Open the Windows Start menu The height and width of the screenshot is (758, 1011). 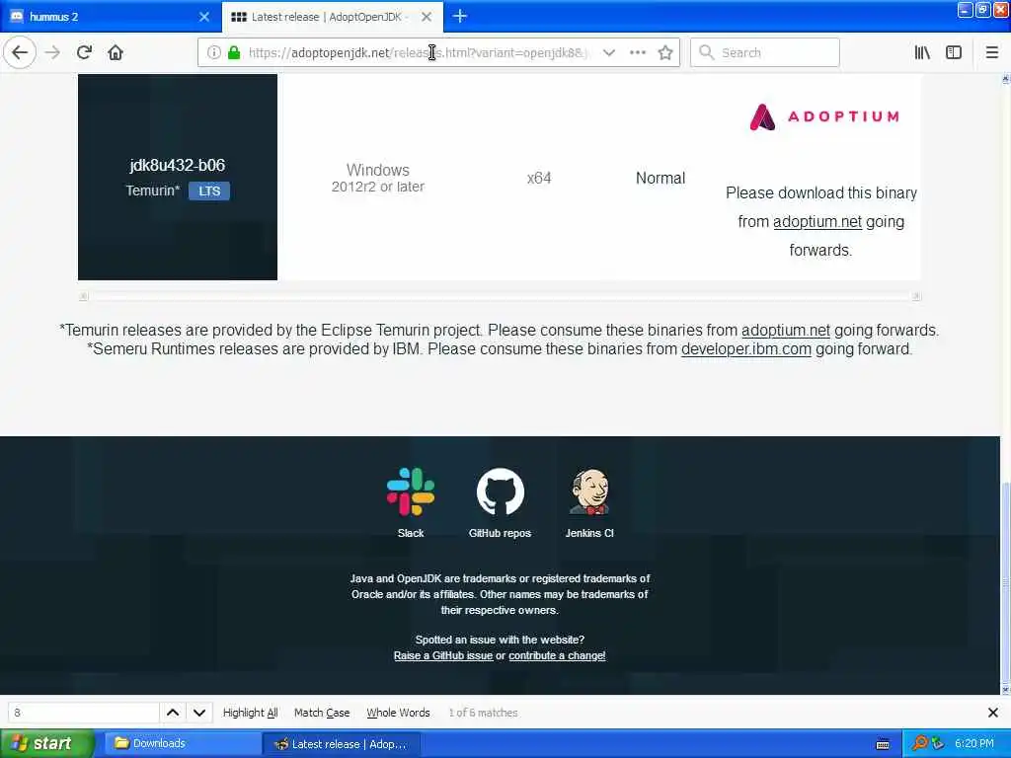(x=47, y=743)
